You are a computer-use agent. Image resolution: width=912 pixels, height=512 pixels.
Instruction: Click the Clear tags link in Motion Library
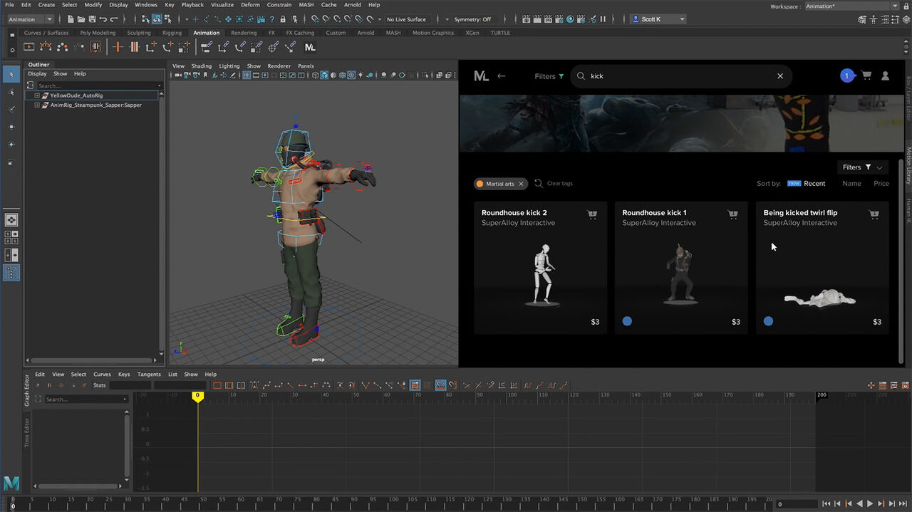[559, 183]
